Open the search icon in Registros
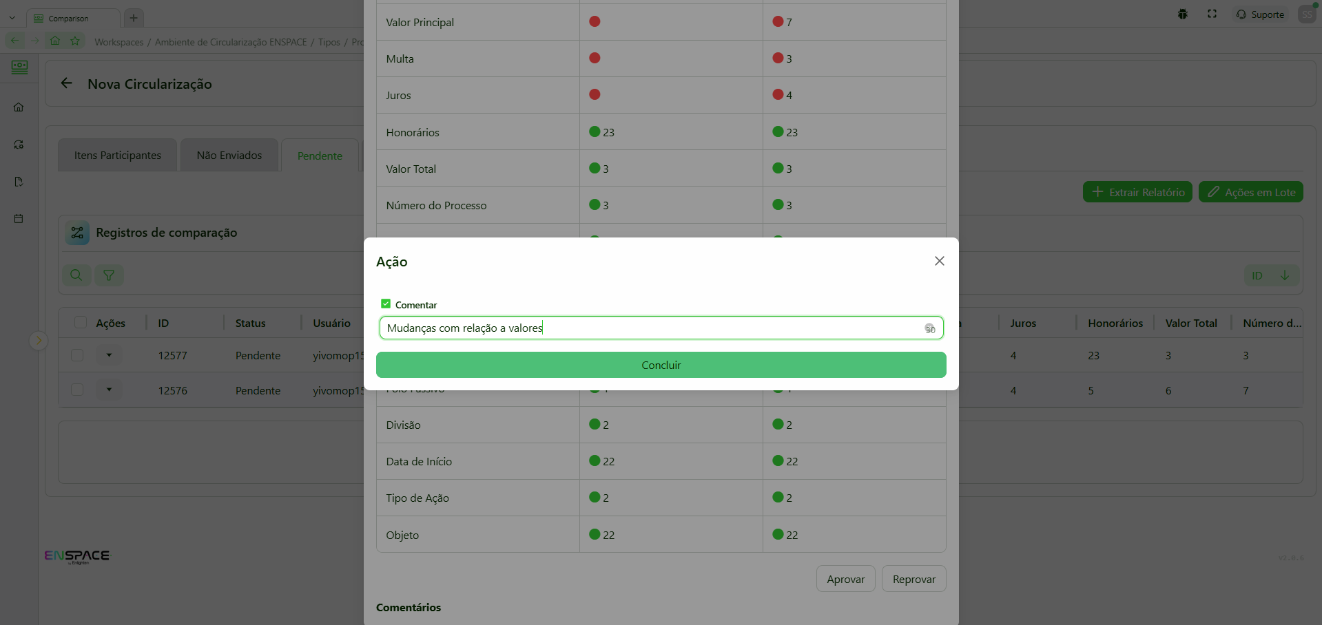This screenshot has height=625, width=1322. pos(76,275)
